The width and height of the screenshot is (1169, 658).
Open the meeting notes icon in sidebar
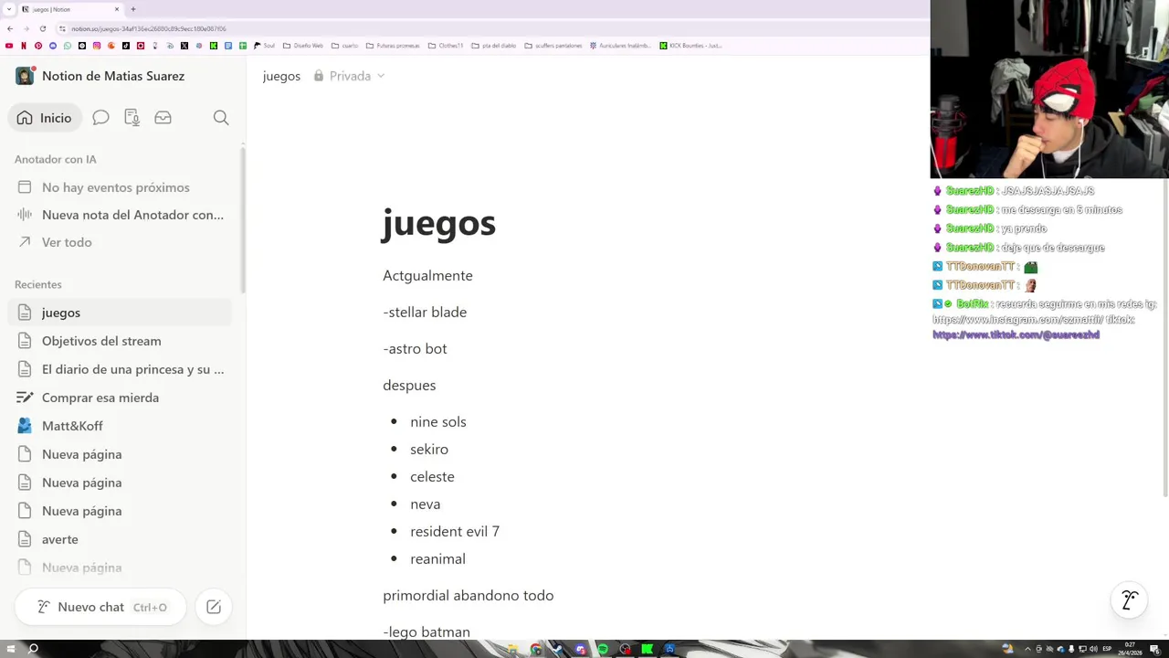point(132,118)
